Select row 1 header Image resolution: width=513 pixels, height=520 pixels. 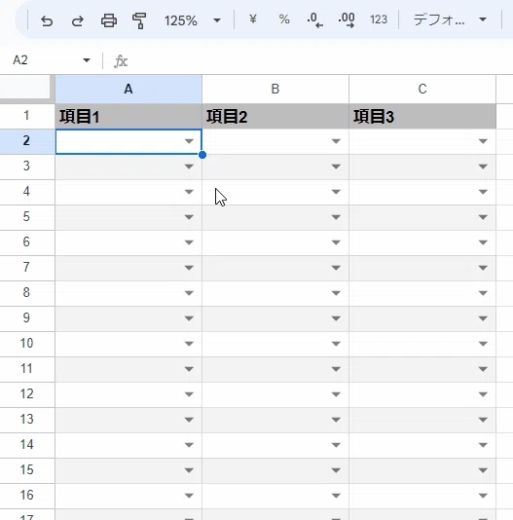26,116
